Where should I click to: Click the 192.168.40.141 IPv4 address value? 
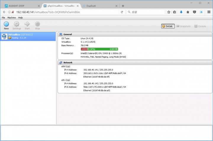pyautogui.click(x=98, y=70)
